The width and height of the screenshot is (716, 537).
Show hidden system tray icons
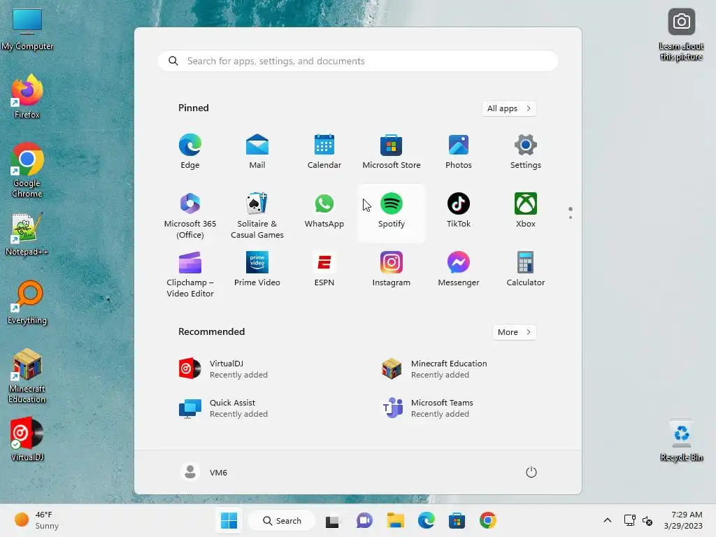tap(608, 520)
